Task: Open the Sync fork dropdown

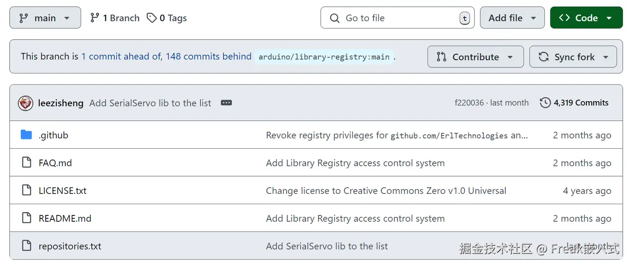Action: tap(573, 57)
